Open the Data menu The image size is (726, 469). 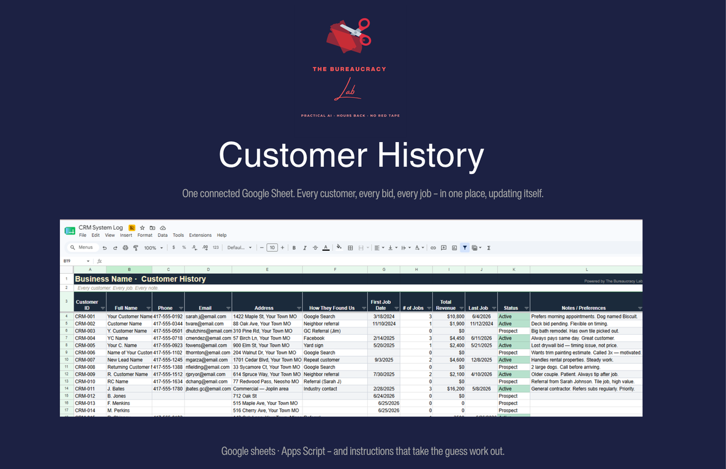[x=163, y=235]
